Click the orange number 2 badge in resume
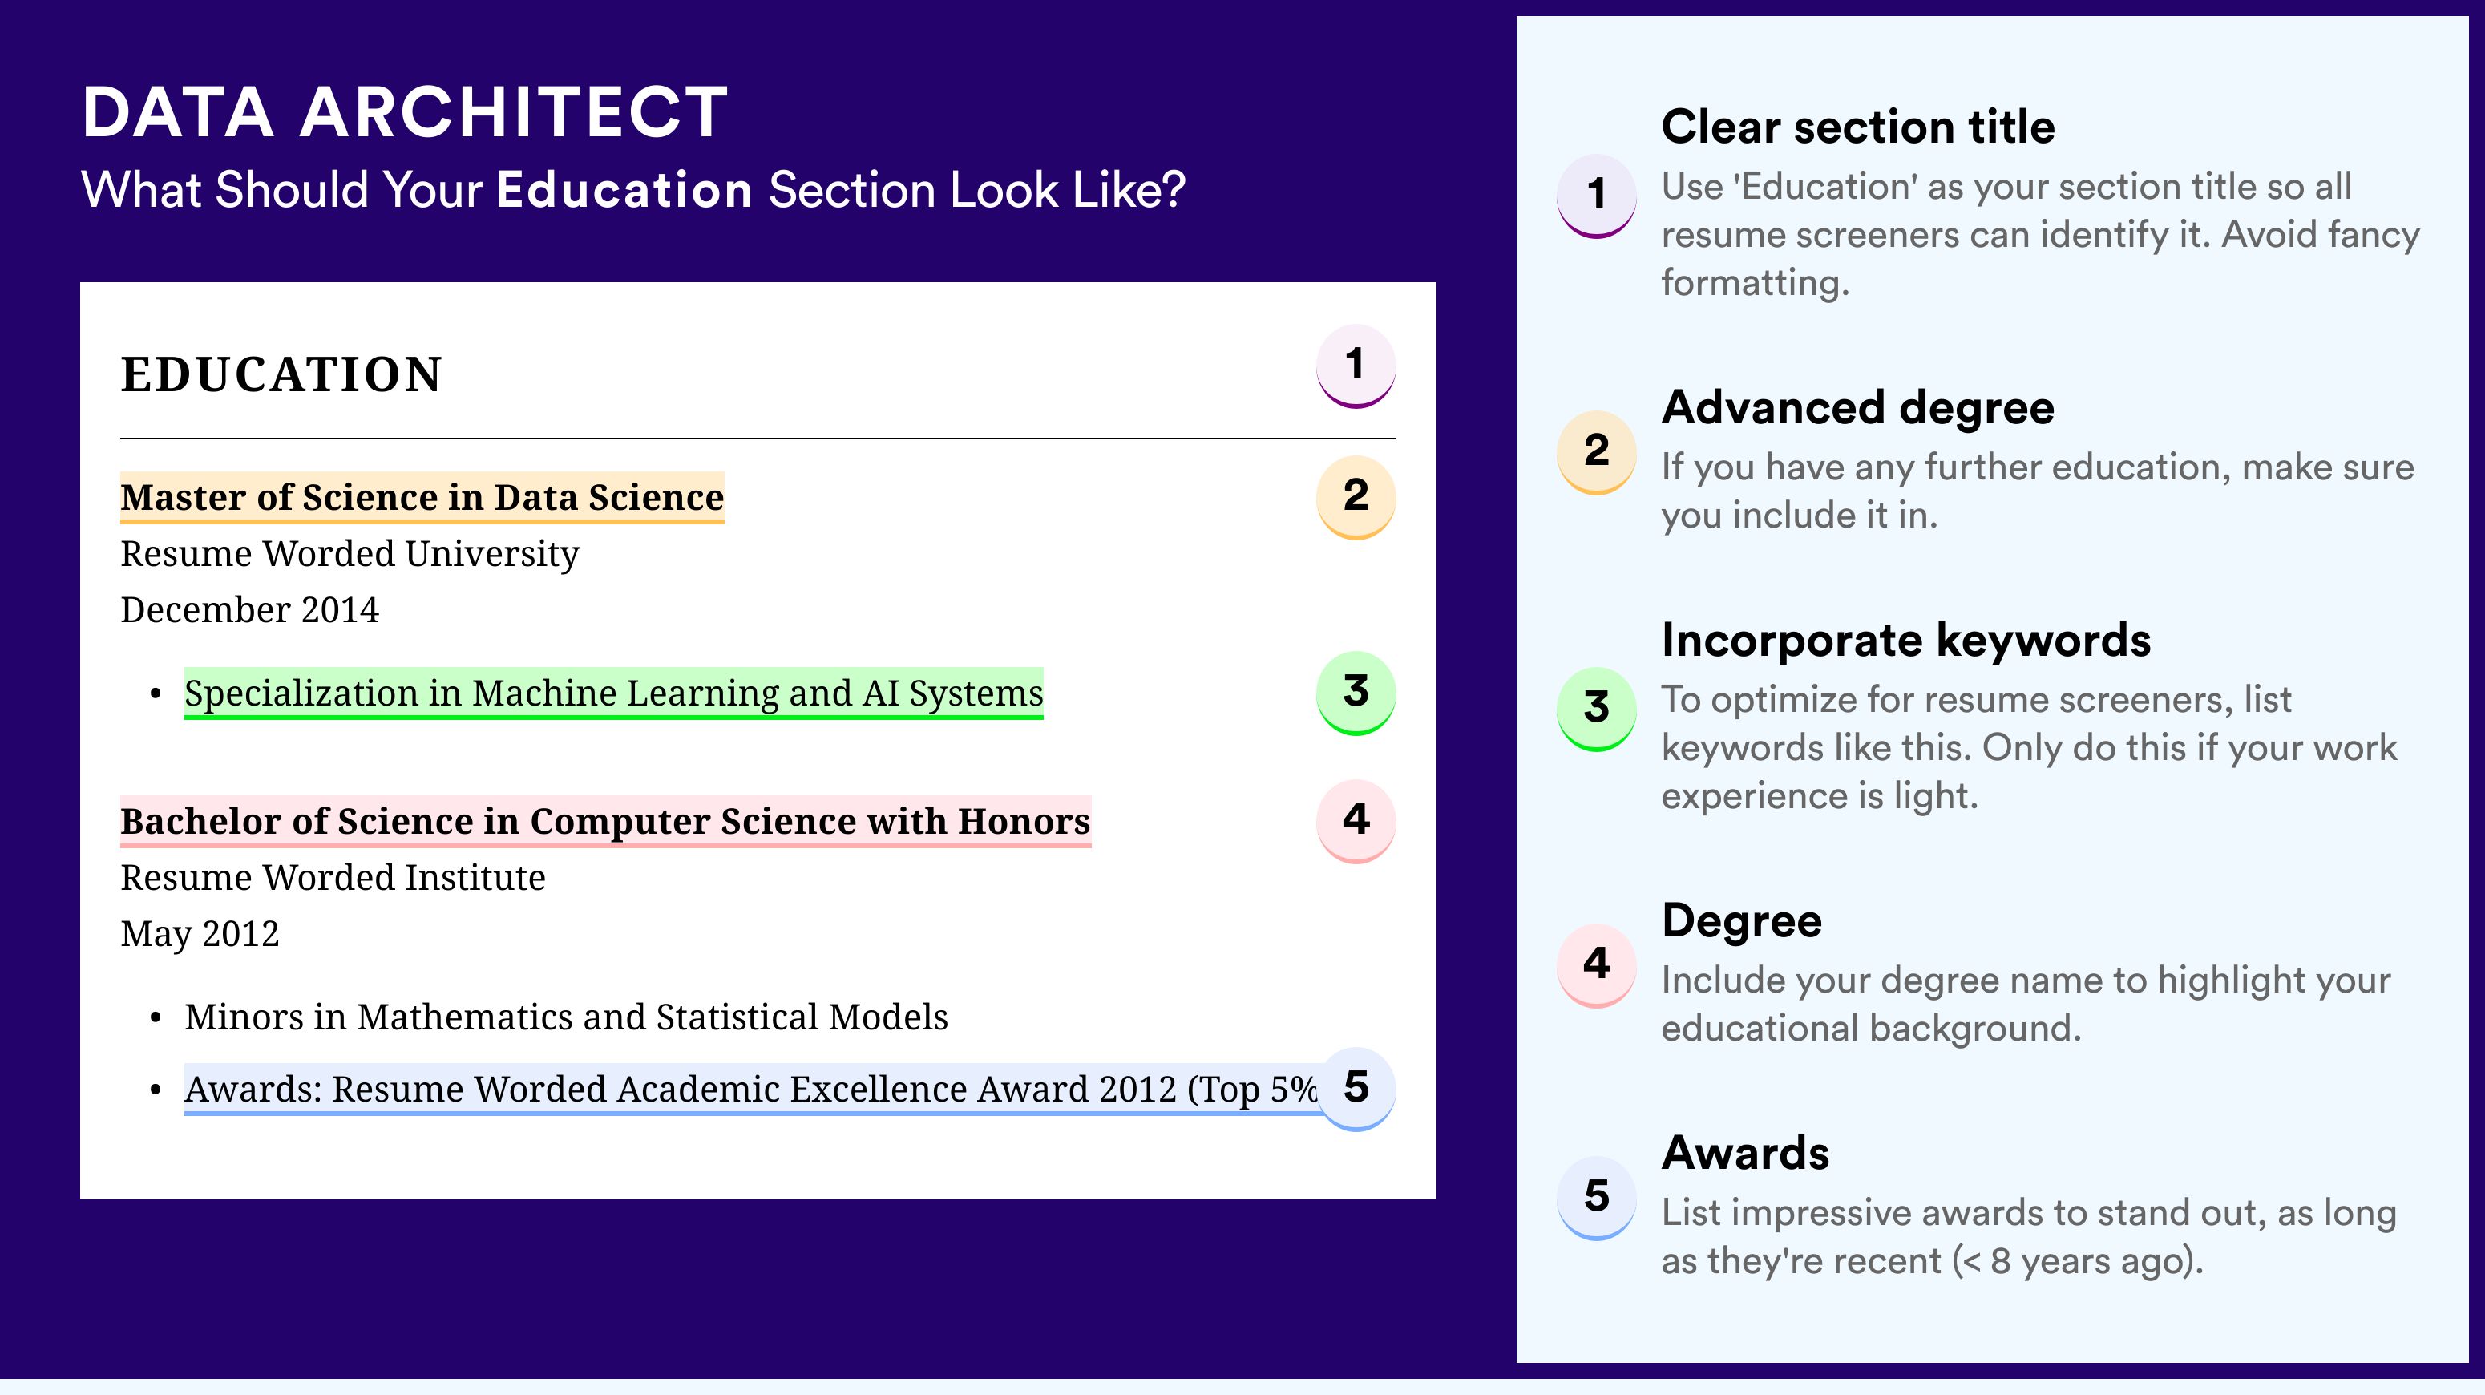 (1356, 497)
